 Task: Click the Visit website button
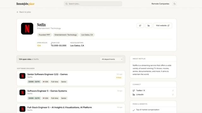click(x=163, y=25)
